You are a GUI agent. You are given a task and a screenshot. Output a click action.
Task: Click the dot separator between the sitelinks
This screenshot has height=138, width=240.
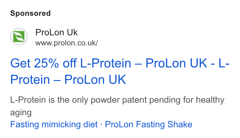pyautogui.click(x=101, y=124)
